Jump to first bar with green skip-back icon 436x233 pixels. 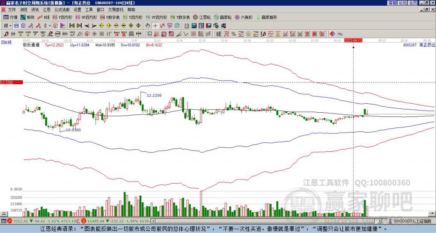tap(72, 26)
